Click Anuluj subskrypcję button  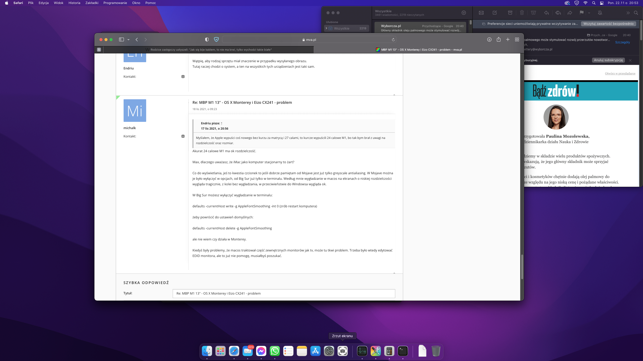pos(608,60)
